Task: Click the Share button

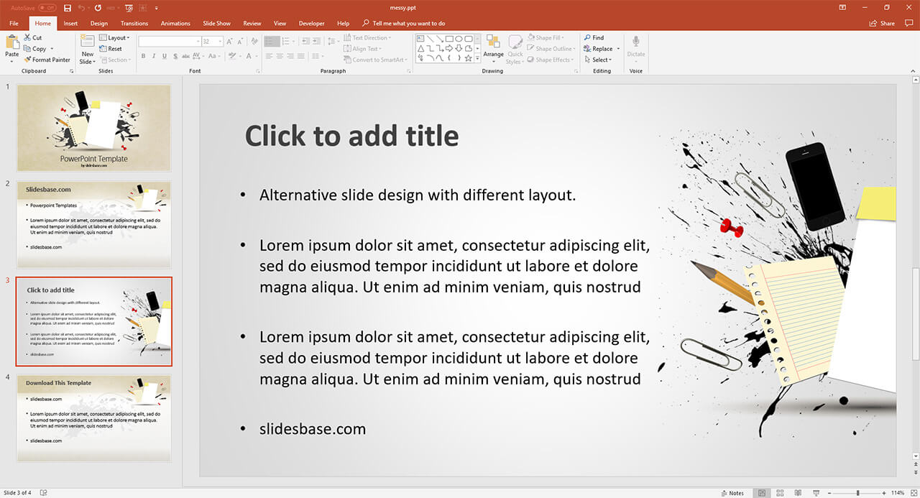Action: pyautogui.click(x=883, y=23)
